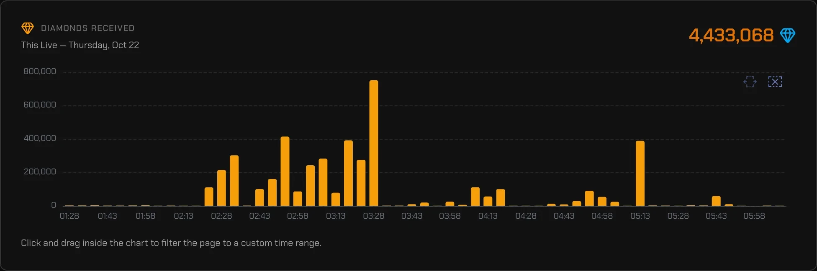This screenshot has width=817, height=271.
Task: Activate the dashed range-selection icon
Action: pos(750,82)
